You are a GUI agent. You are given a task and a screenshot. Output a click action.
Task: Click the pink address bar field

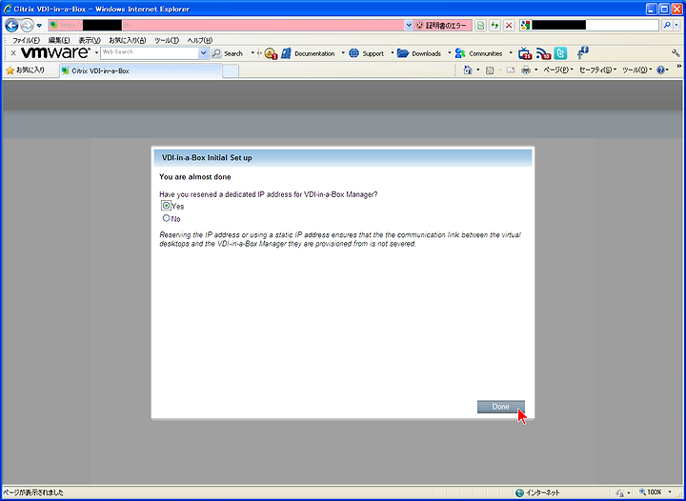[227, 26]
